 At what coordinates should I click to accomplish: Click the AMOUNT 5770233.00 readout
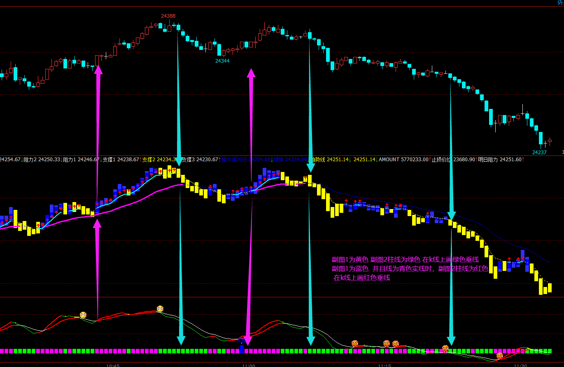[x=403, y=160]
